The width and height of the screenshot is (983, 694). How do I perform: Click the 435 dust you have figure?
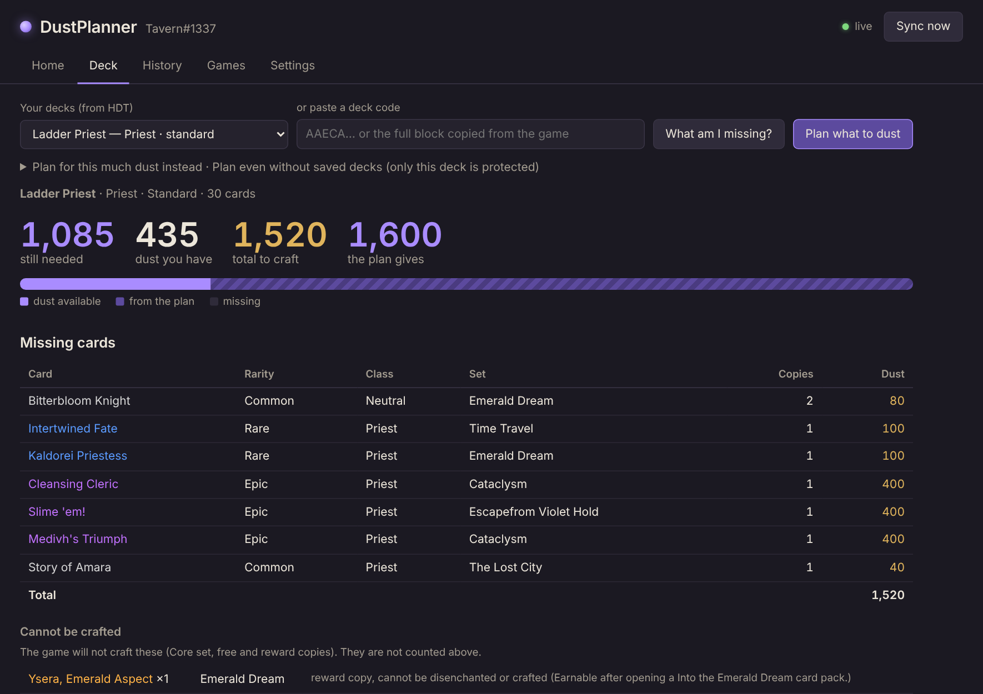coord(167,235)
